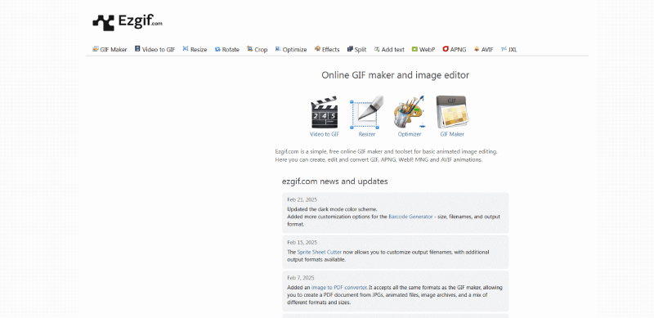Click the large clapperboard Video to GIF image

(x=324, y=112)
